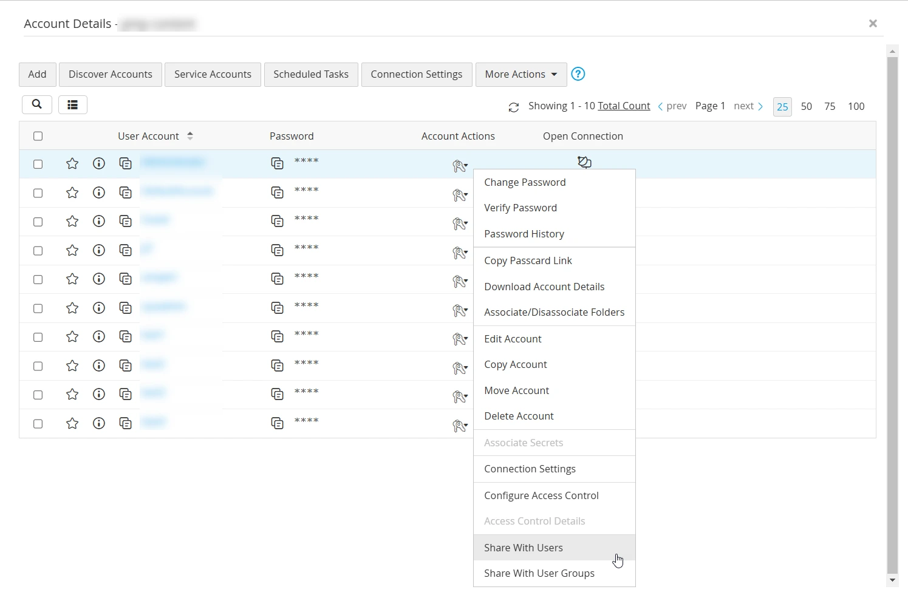Image resolution: width=908 pixels, height=595 pixels.
Task: Sort by User Account column arrows
Action: [190, 136]
